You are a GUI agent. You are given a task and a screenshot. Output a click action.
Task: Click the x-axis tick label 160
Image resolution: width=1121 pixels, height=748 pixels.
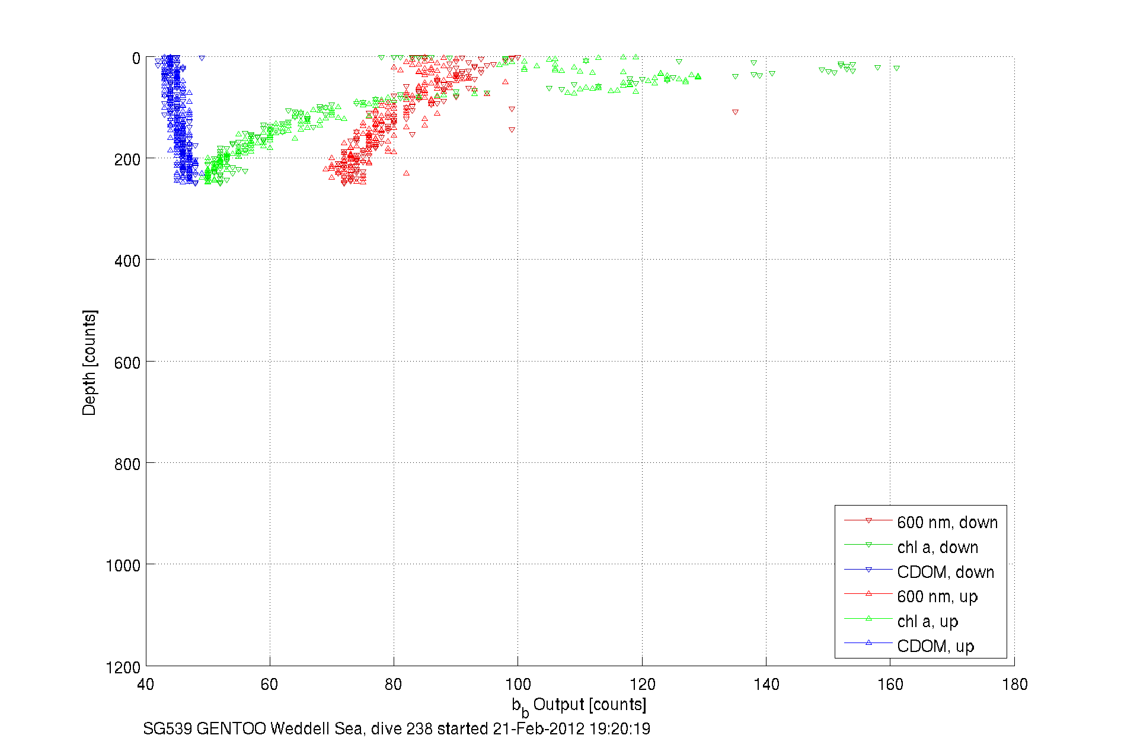coord(890,685)
